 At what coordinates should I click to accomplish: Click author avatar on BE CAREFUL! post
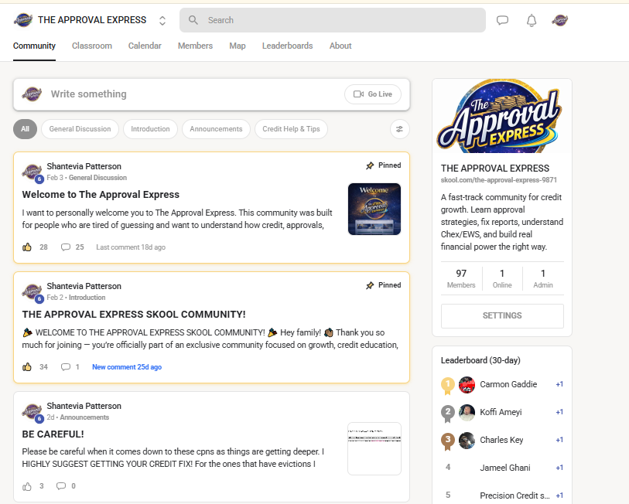[32, 412]
